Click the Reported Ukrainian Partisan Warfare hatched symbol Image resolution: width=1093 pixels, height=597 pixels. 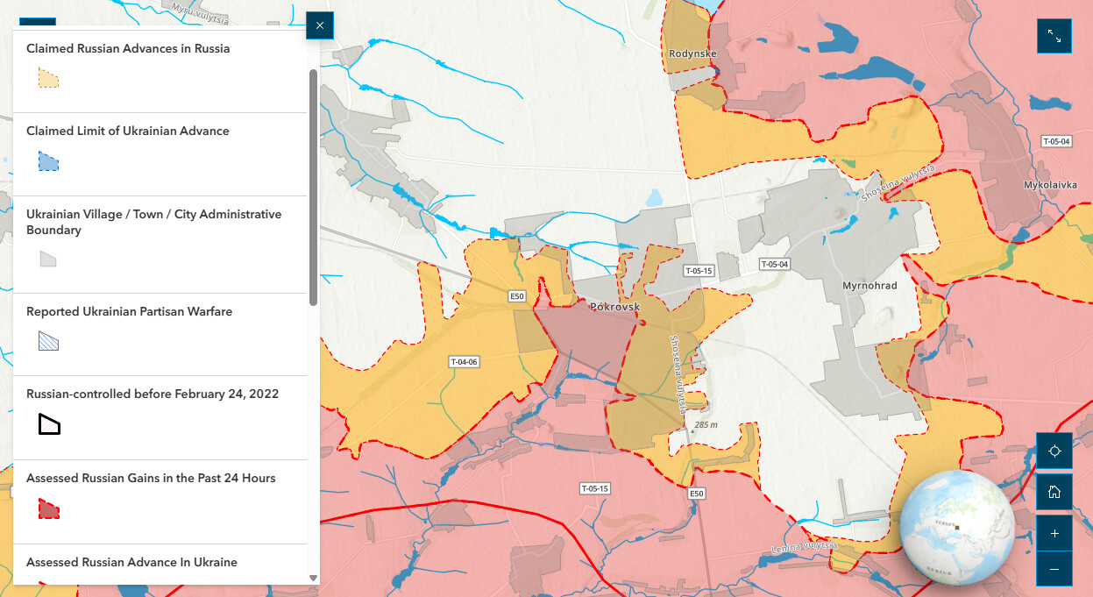pos(48,341)
